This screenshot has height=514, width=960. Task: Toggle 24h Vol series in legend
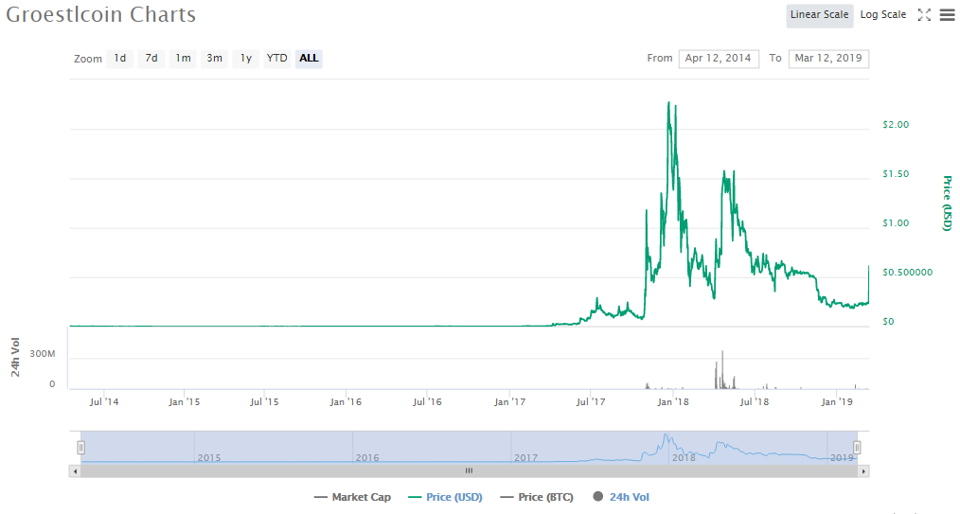621,497
